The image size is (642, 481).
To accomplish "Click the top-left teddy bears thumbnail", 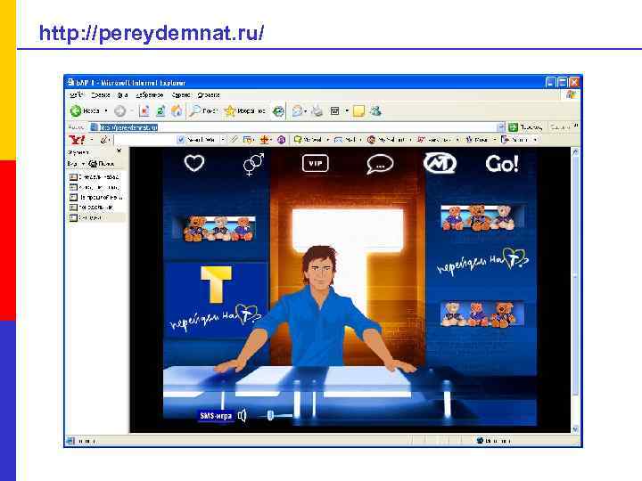I will point(218,229).
